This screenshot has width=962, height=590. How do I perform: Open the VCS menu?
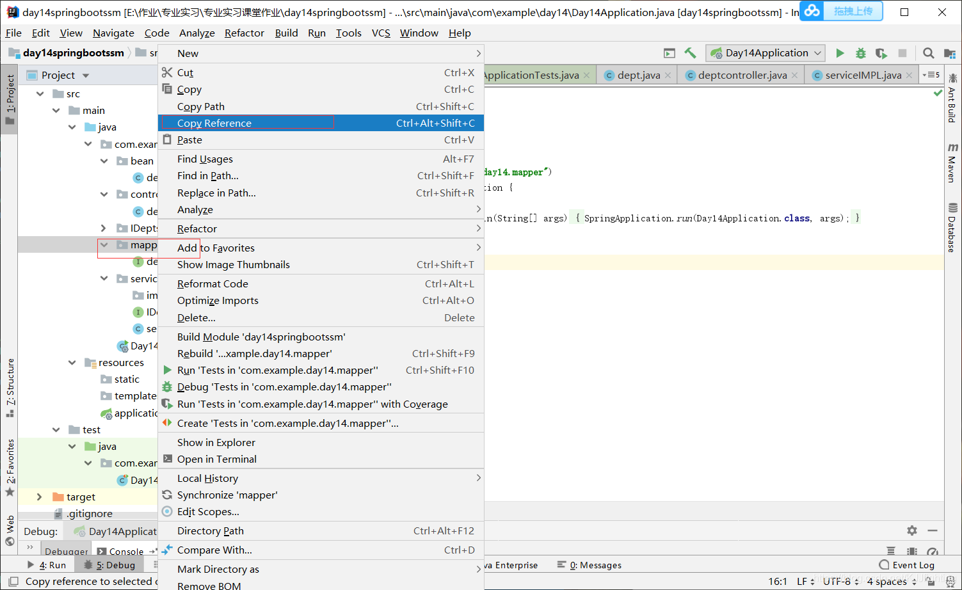(x=381, y=33)
